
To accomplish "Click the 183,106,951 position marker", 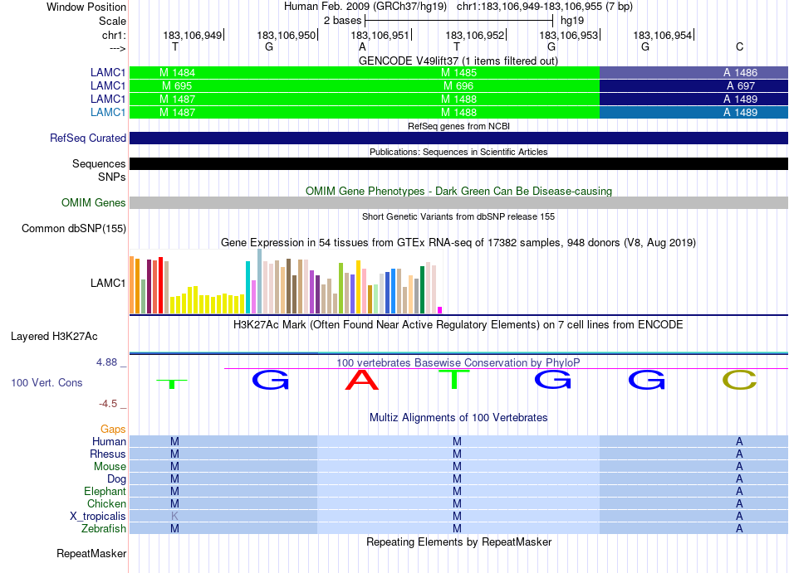I will [381, 35].
